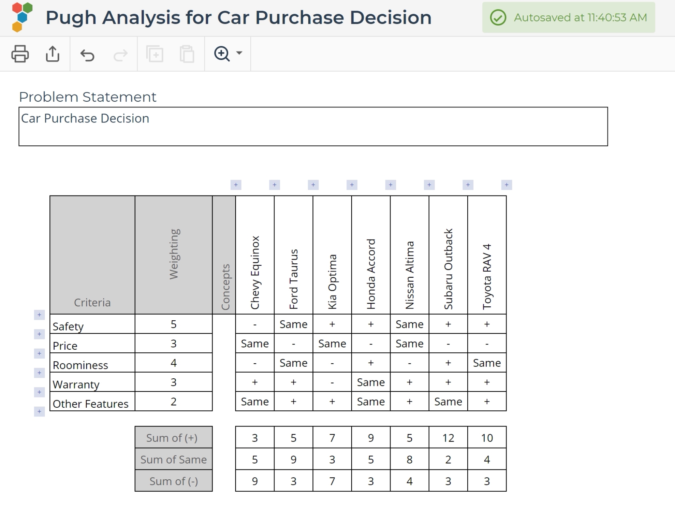Image resolution: width=675 pixels, height=523 pixels.
Task: Add criteria row above Roominess
Action: 40,353
